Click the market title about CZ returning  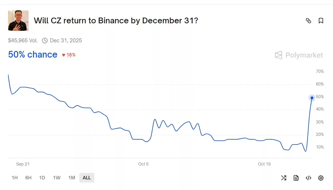[116, 21]
